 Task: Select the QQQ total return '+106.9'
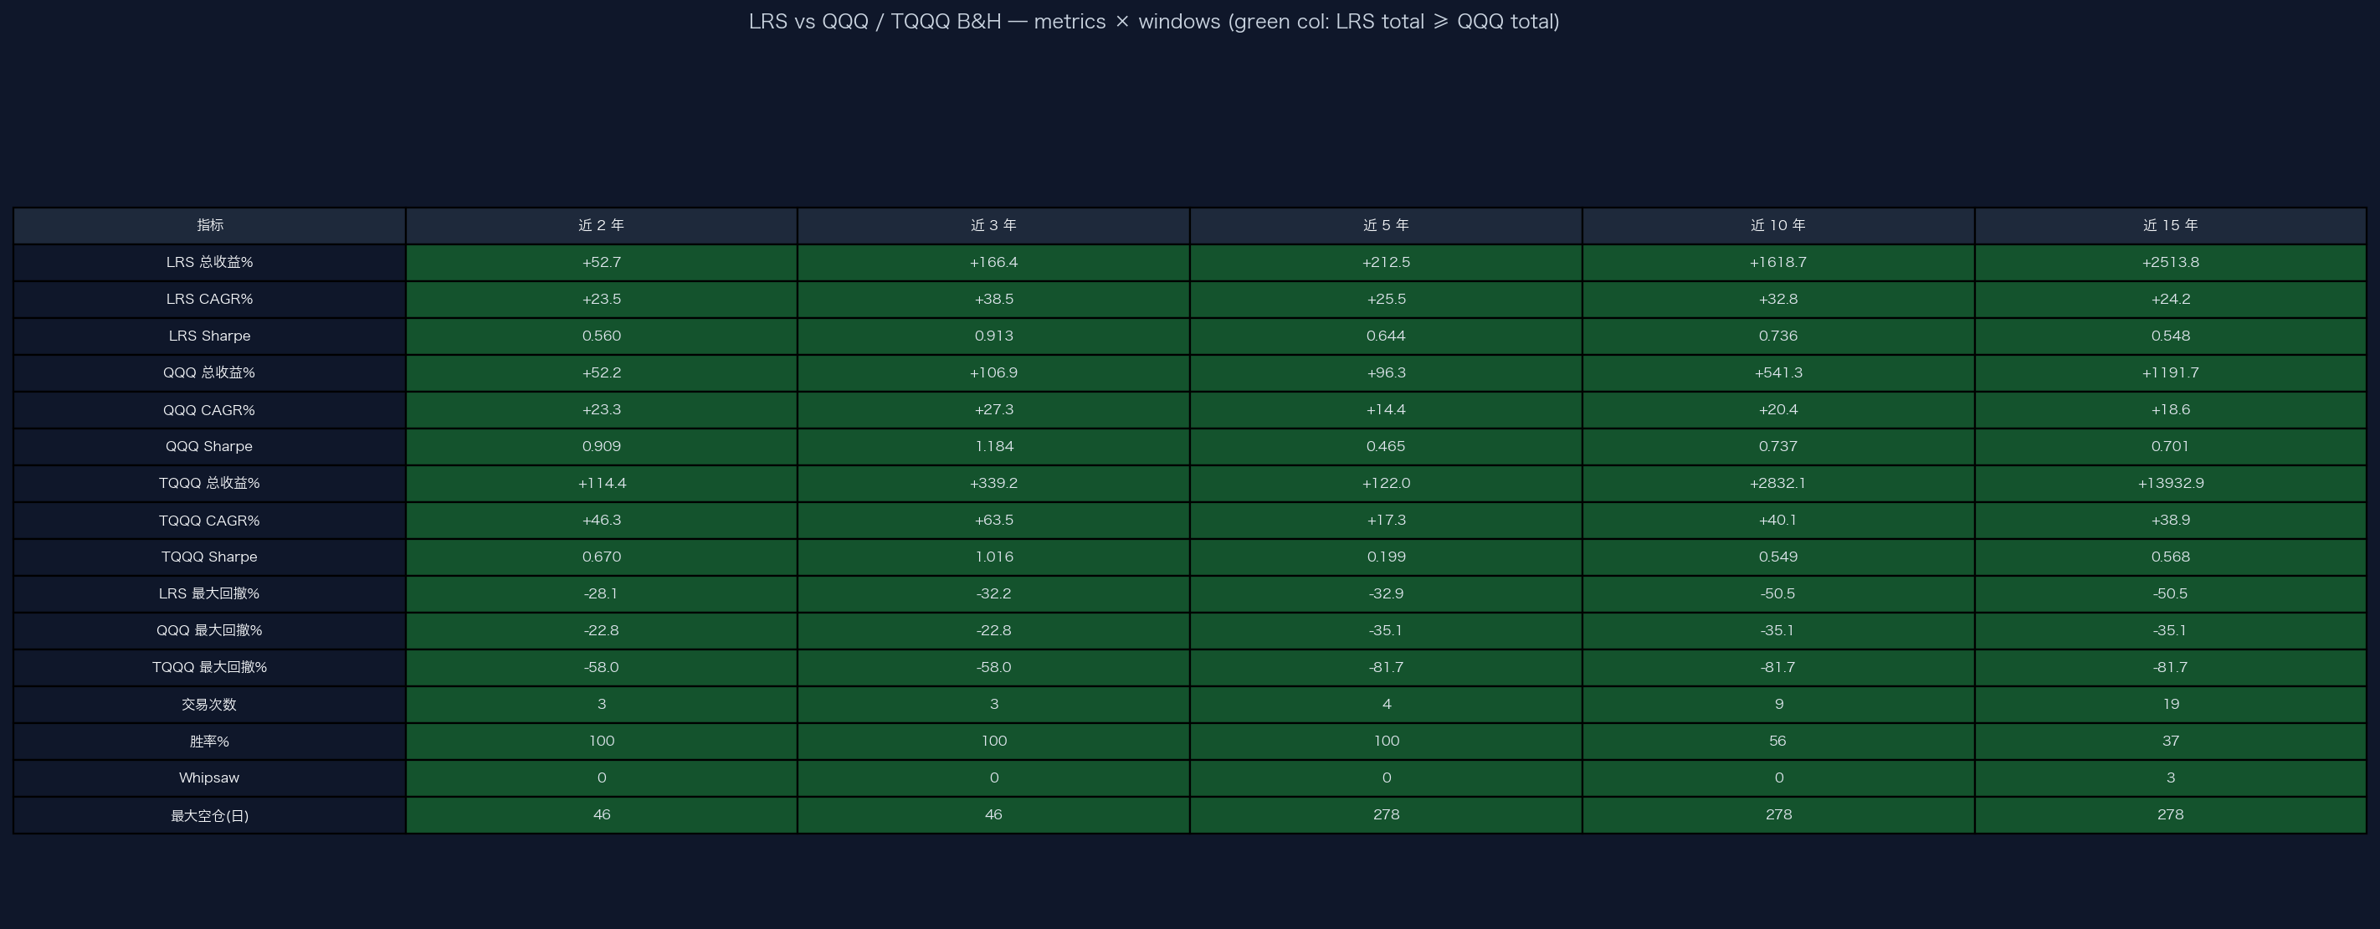coord(993,373)
